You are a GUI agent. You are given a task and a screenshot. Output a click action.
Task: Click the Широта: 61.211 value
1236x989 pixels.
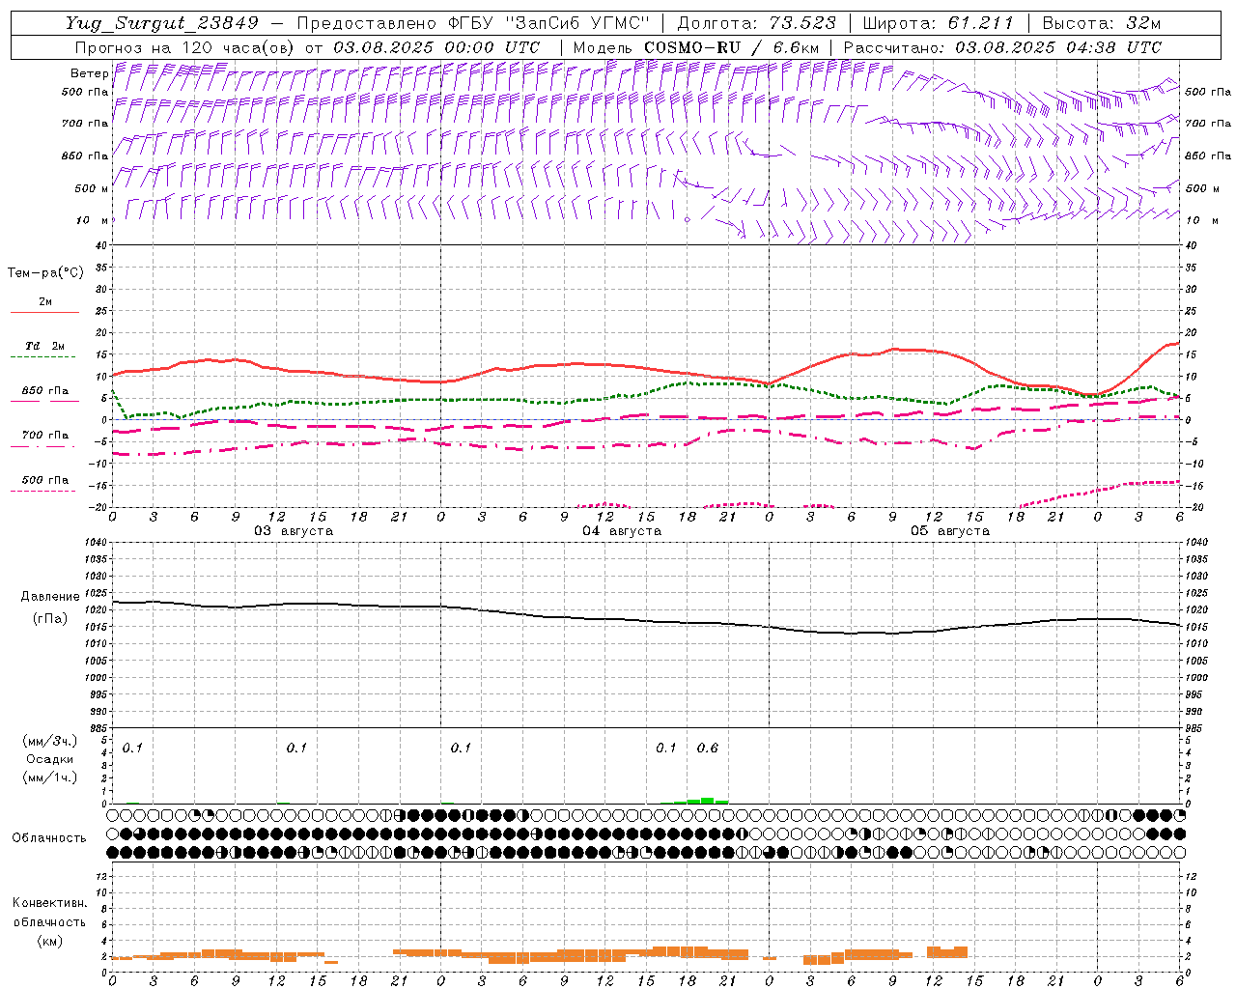[x=938, y=23]
